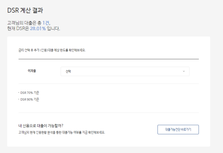Open the 이자율 선택 dropdown
This screenshot has width=223, height=153.
click(125, 71)
